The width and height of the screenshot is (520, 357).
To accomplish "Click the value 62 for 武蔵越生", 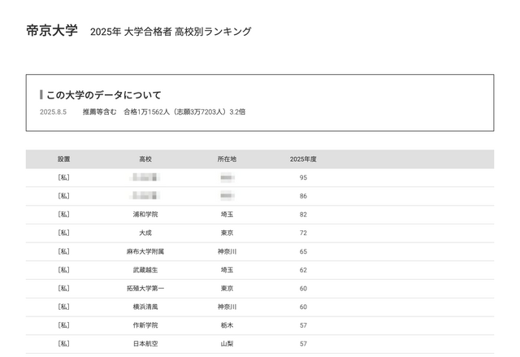I will pos(303,270).
